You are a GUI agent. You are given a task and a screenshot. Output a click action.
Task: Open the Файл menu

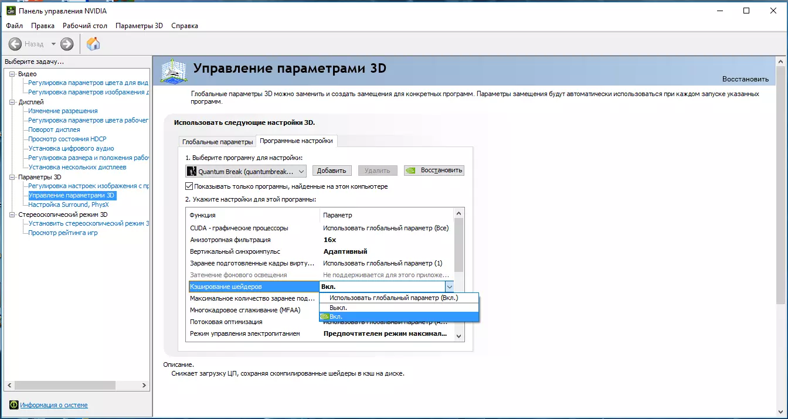(x=15, y=26)
